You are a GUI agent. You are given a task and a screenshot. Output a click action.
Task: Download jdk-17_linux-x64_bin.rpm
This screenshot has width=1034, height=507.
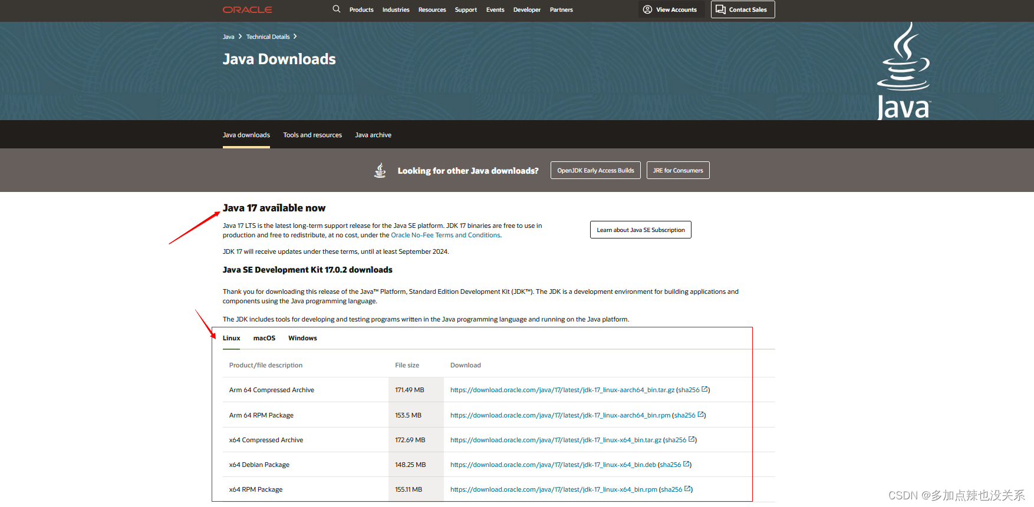[x=554, y=489]
